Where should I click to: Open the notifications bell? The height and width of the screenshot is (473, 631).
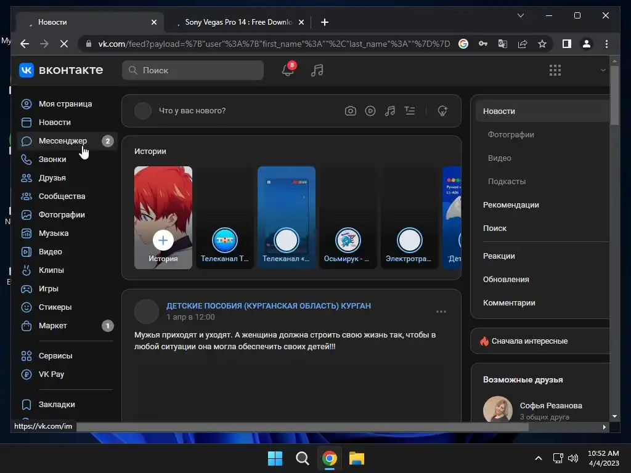pyautogui.click(x=288, y=70)
